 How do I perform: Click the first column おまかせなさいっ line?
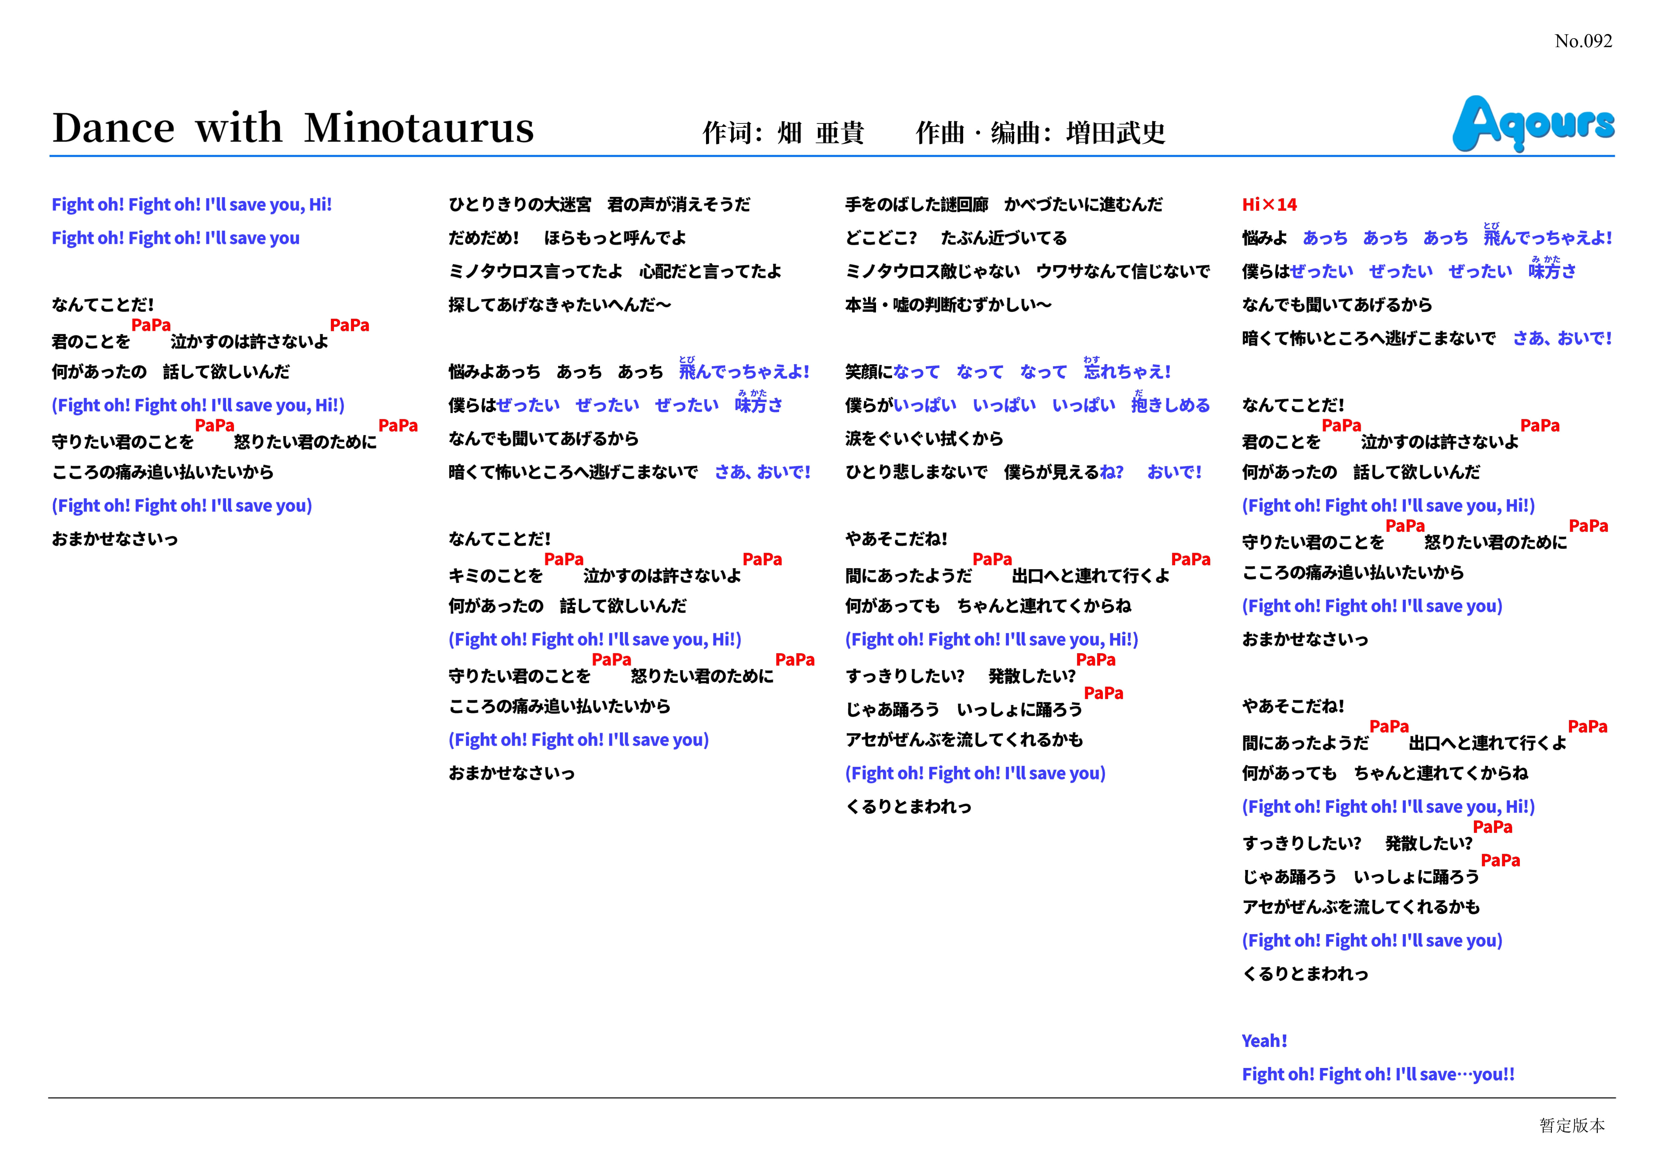pos(115,539)
